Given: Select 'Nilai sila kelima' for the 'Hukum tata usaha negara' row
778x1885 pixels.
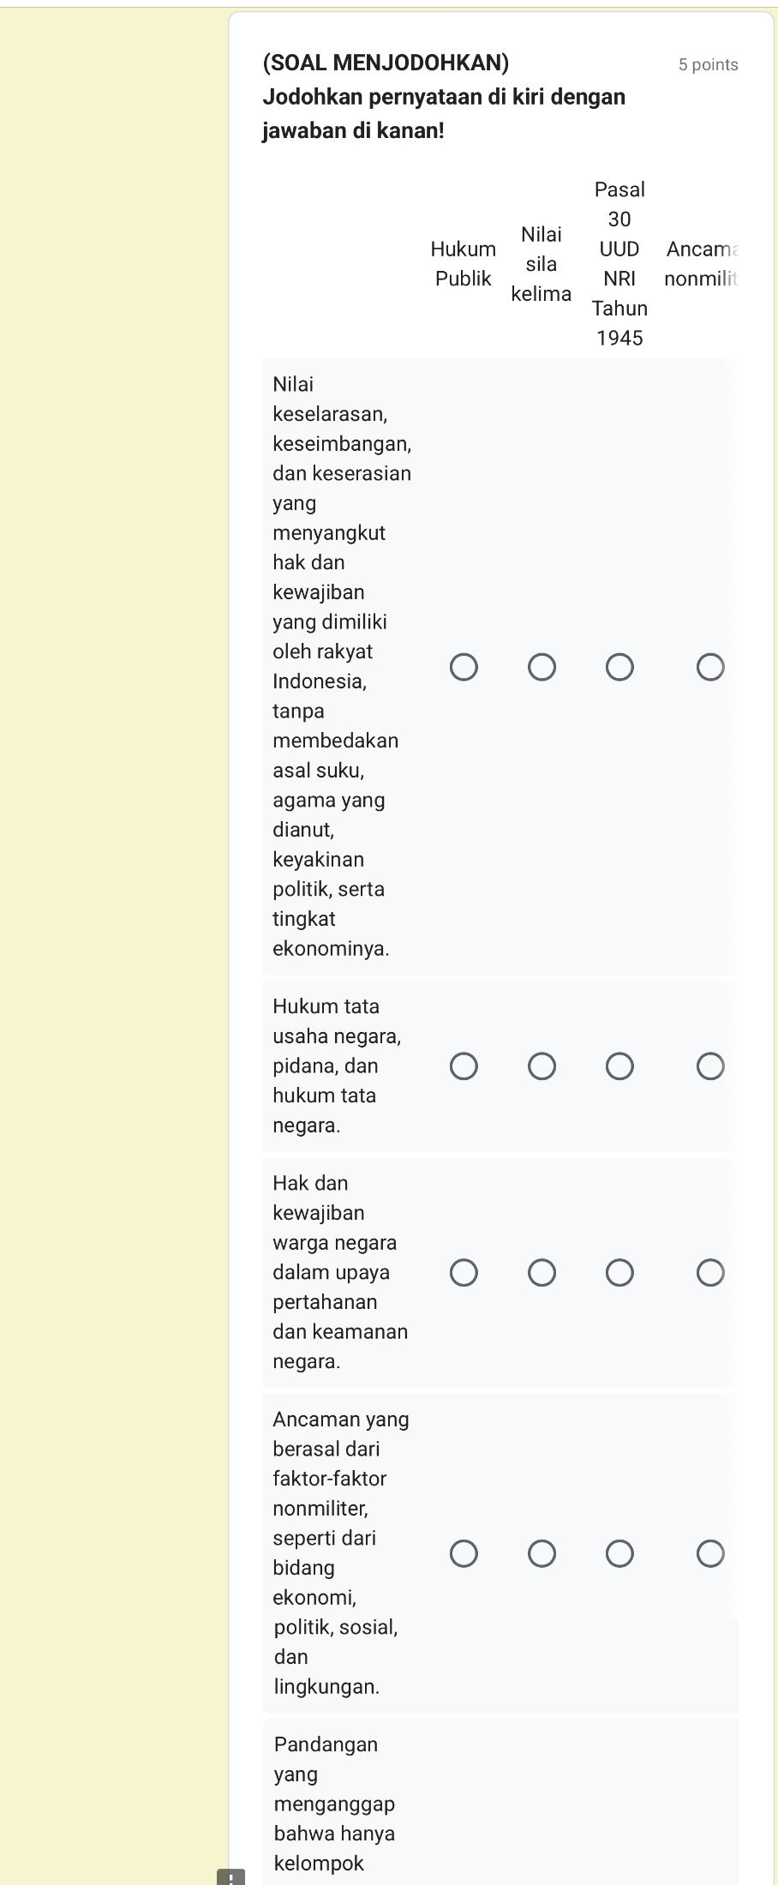Looking at the screenshot, I should point(542,1066).
